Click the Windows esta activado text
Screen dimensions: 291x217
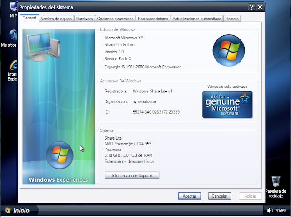coord(227,87)
